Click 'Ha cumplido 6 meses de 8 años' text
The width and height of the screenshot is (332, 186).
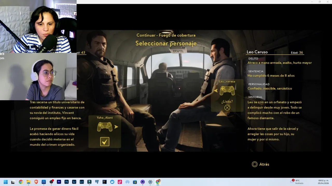pos(271,76)
